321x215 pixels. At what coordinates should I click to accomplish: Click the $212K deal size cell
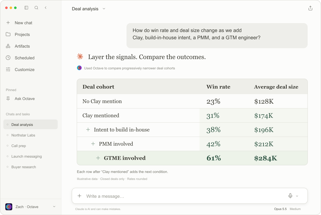point(264,144)
